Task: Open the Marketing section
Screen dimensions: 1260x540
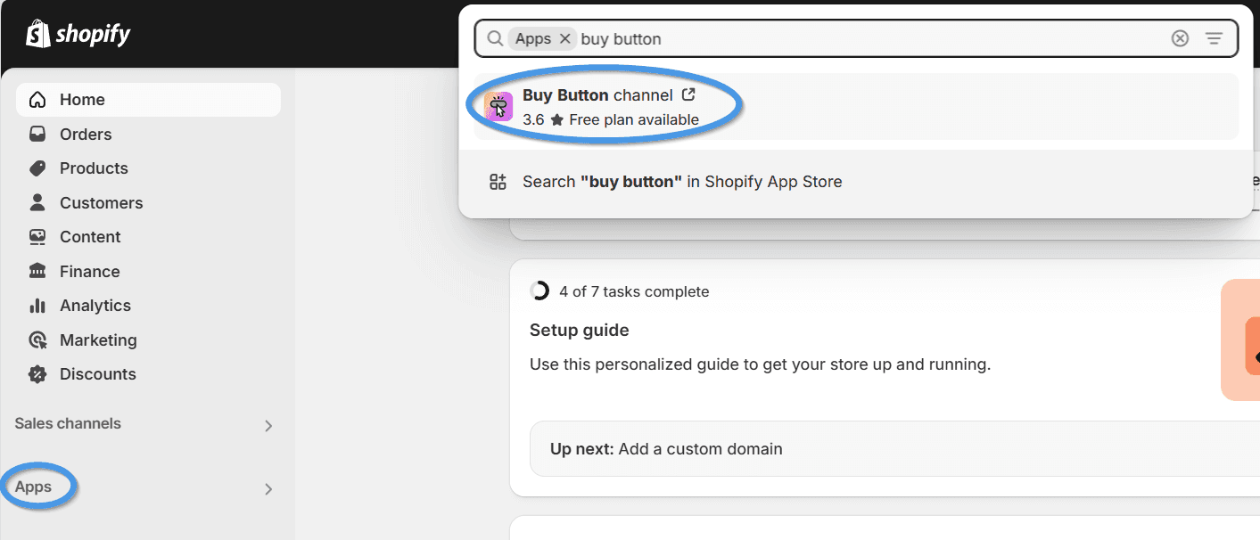Action: click(148, 340)
